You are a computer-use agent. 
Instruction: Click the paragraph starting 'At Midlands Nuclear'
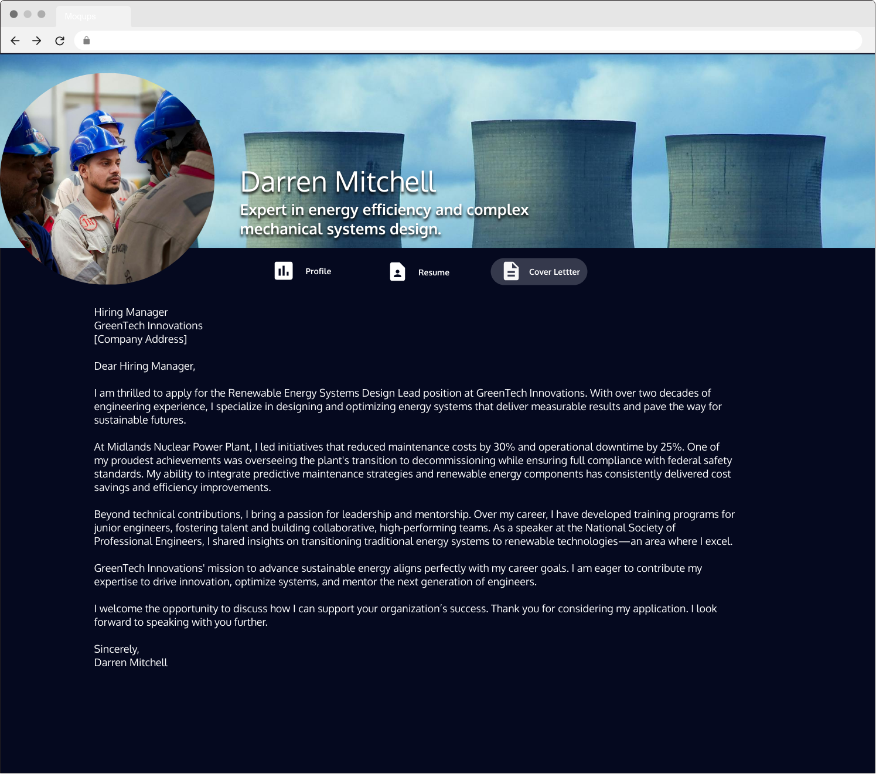(413, 467)
